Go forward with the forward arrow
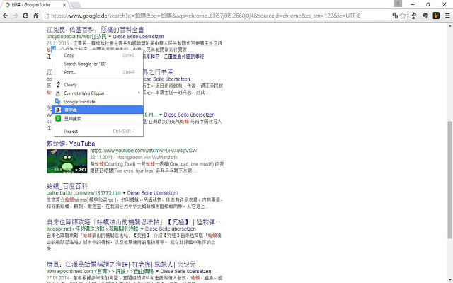 16,16
